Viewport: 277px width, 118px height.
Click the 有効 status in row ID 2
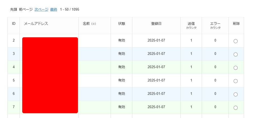click(x=122, y=40)
